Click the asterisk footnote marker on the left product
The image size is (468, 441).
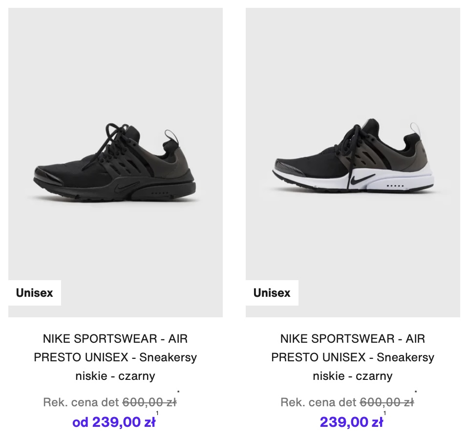[x=178, y=392]
